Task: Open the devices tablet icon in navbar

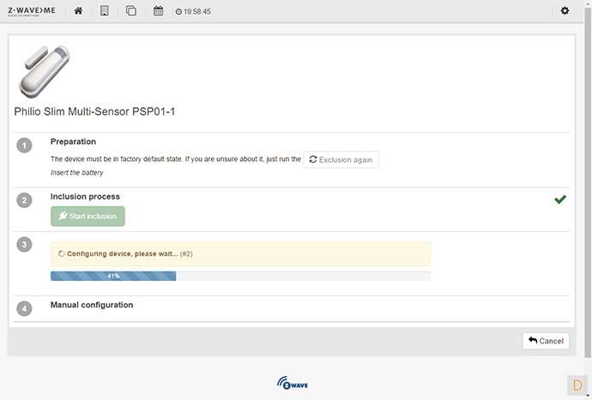Action: (x=105, y=11)
